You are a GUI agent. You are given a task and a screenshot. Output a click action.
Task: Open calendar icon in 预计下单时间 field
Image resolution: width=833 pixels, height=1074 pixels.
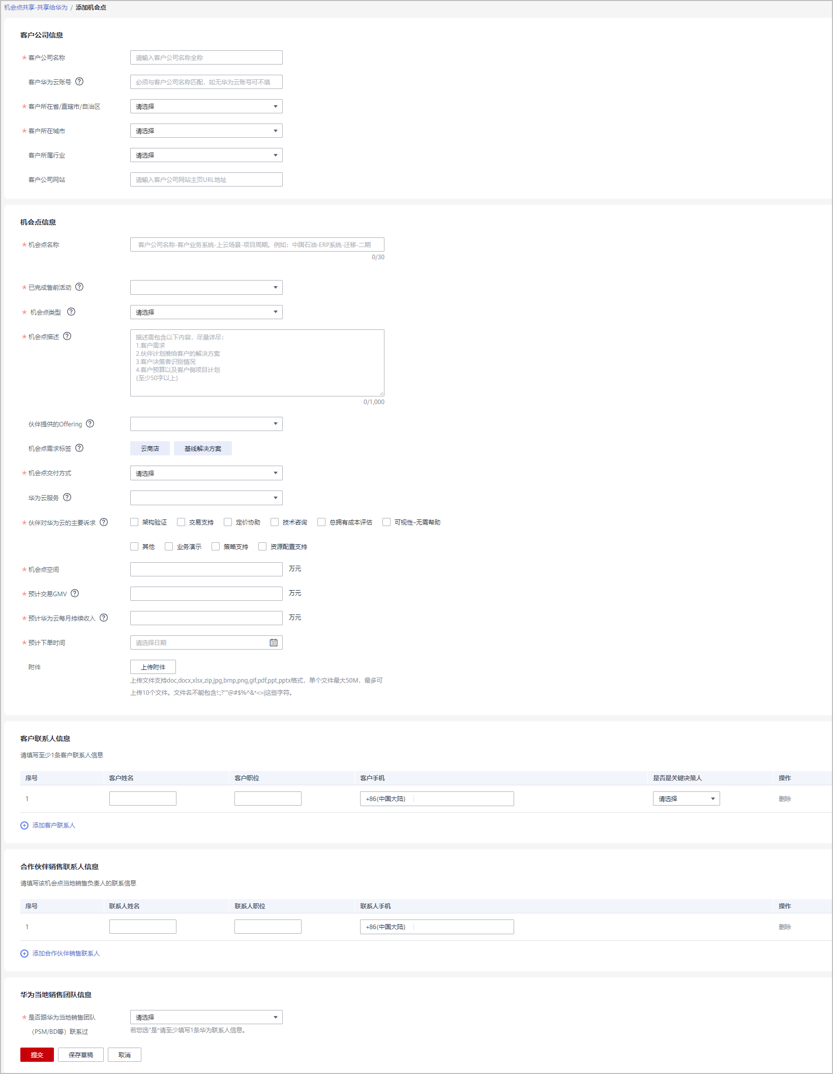[x=274, y=642]
